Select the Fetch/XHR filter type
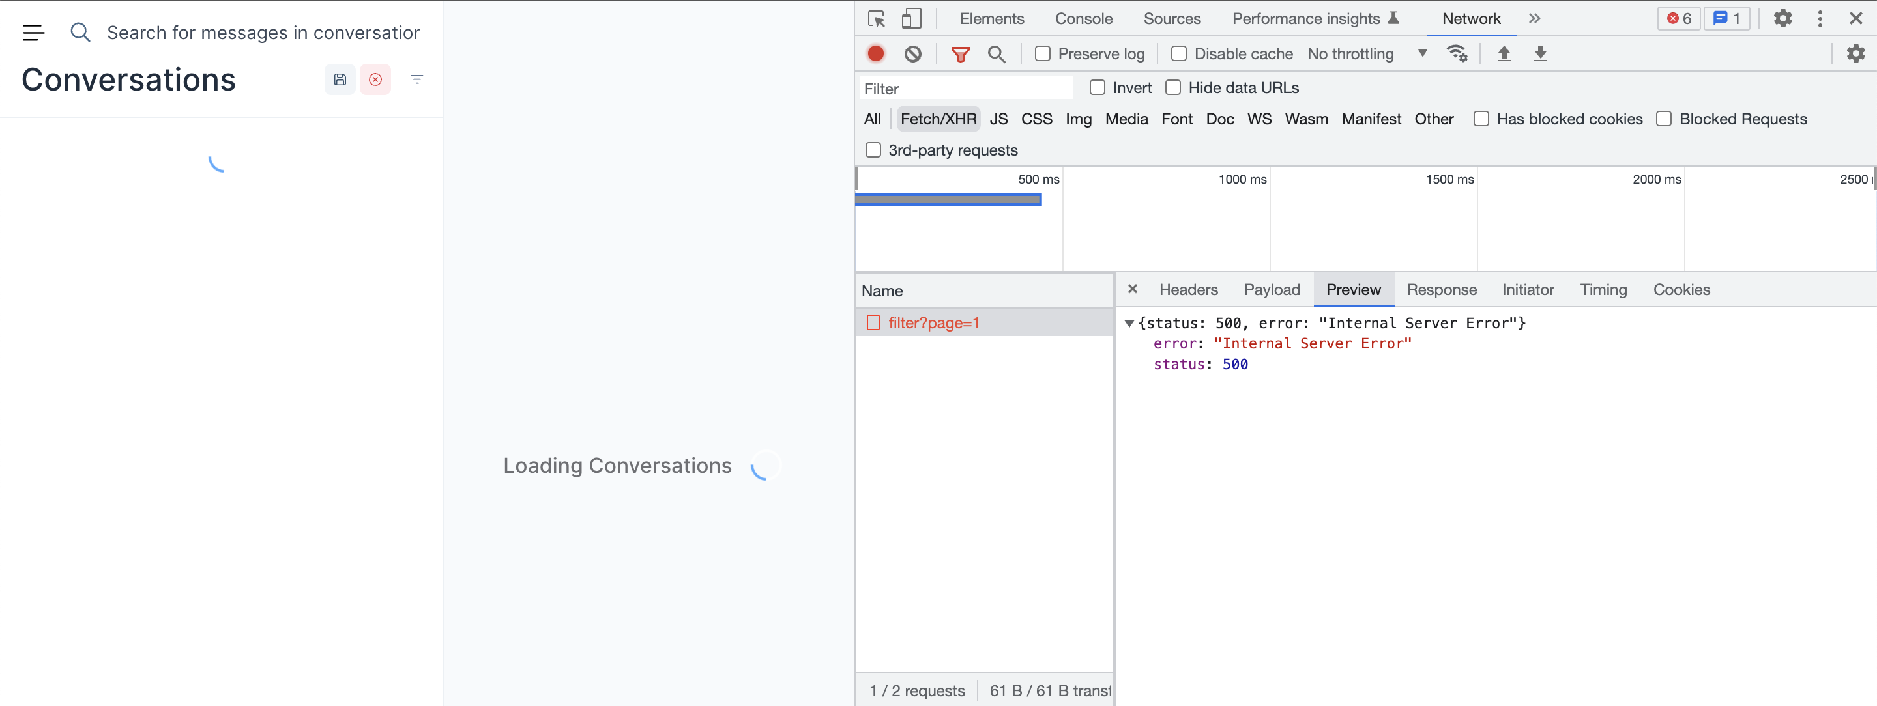The height and width of the screenshot is (706, 1877). pos(938,119)
